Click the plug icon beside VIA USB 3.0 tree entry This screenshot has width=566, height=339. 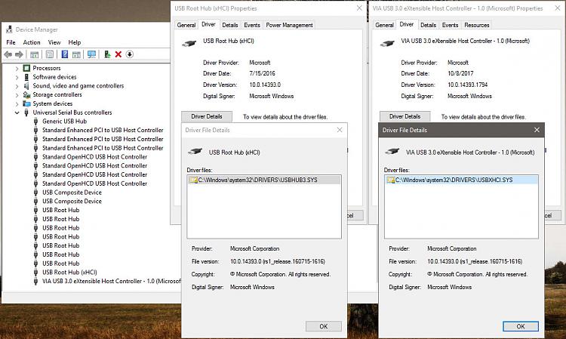pyautogui.click(x=35, y=281)
